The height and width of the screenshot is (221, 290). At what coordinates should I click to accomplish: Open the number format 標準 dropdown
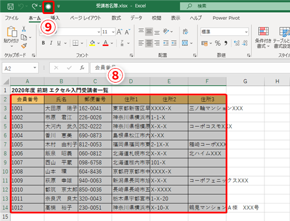click(246, 32)
